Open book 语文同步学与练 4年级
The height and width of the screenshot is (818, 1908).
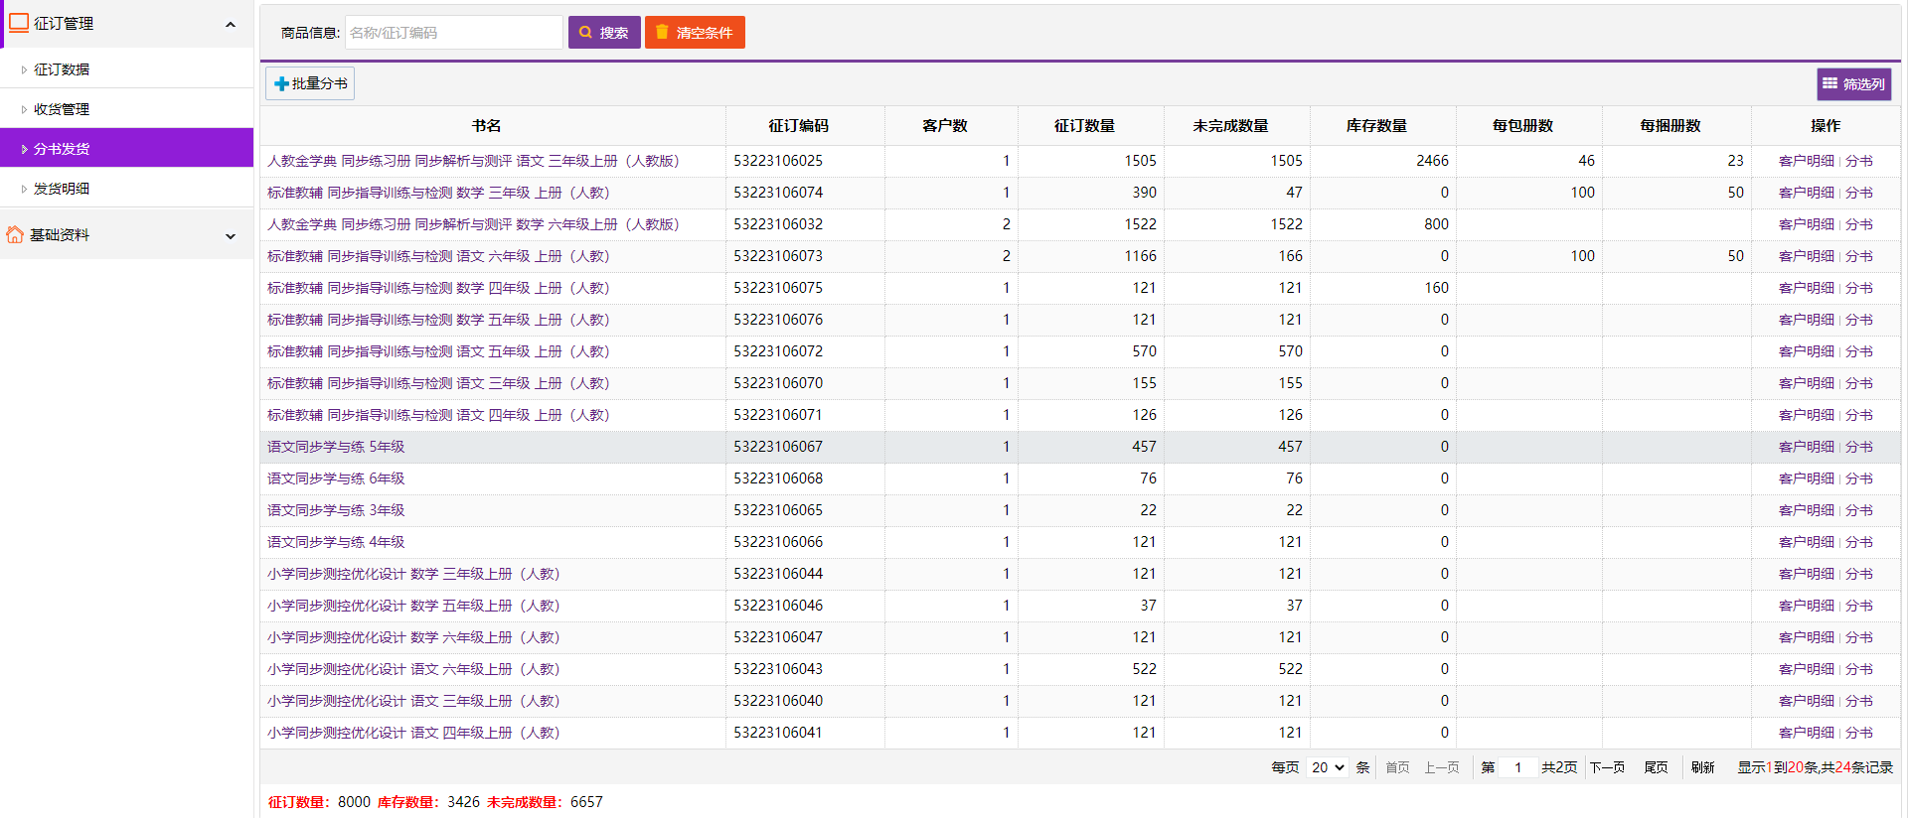336,542
